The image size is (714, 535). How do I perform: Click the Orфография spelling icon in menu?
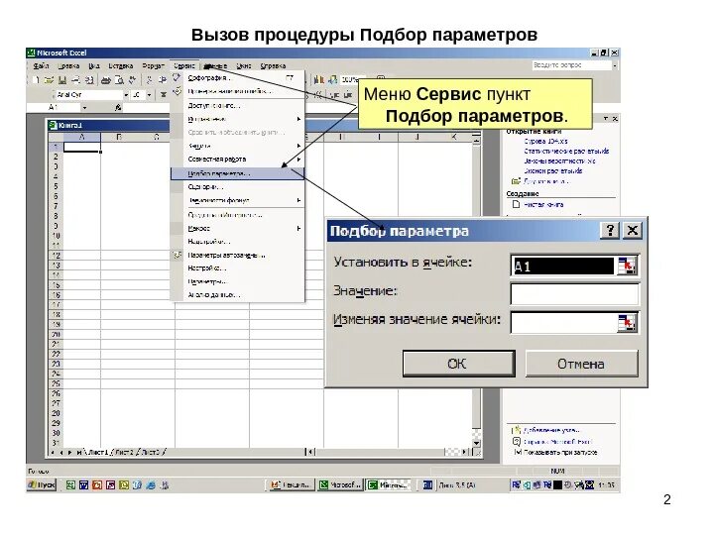point(177,78)
